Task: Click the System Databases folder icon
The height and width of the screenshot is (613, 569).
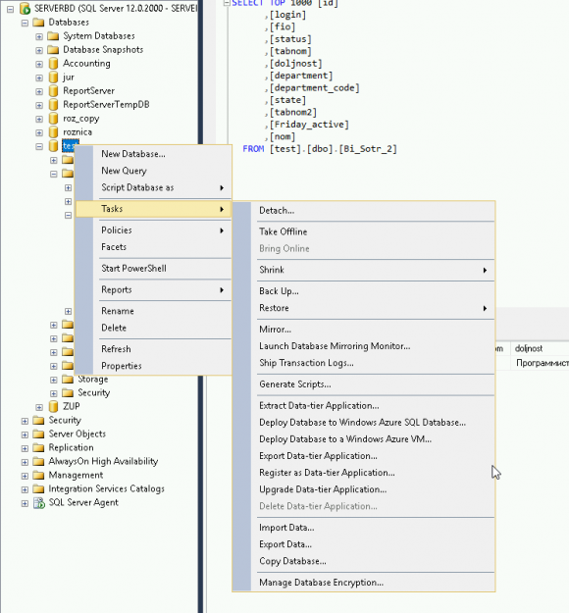Action: (53, 36)
